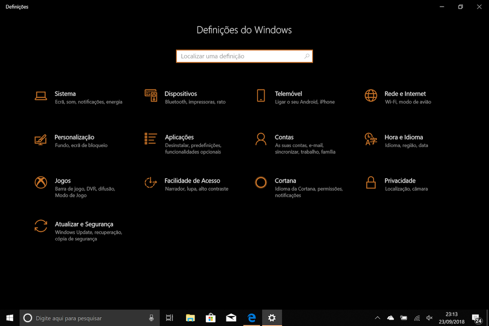Viewport: 489px width, 326px height.
Task: Open the Hora e Idioma icon
Action: coord(371,139)
